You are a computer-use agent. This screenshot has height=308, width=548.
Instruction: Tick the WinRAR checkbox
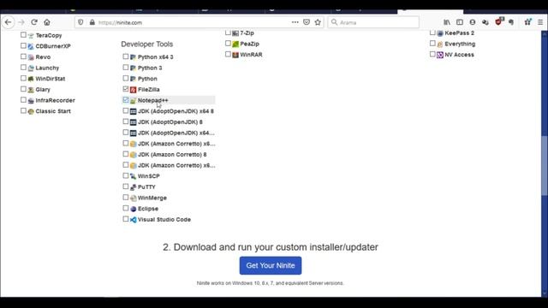tap(228, 54)
